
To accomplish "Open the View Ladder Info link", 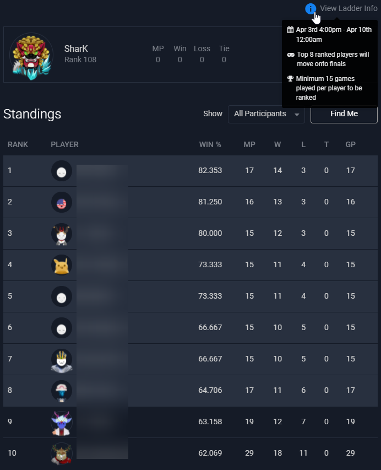I will tap(349, 8).
